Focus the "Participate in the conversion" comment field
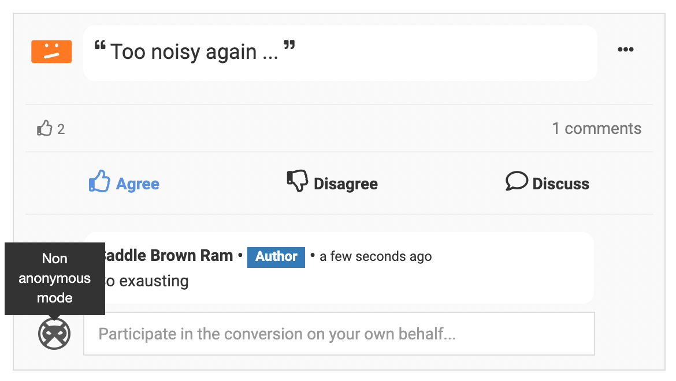This screenshot has width=676, height=381. (339, 334)
